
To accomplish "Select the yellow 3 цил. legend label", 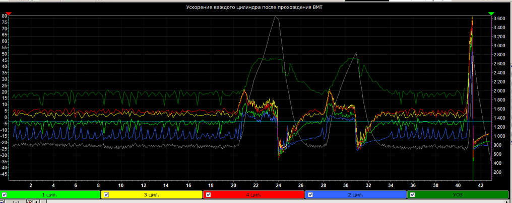I will (152, 195).
